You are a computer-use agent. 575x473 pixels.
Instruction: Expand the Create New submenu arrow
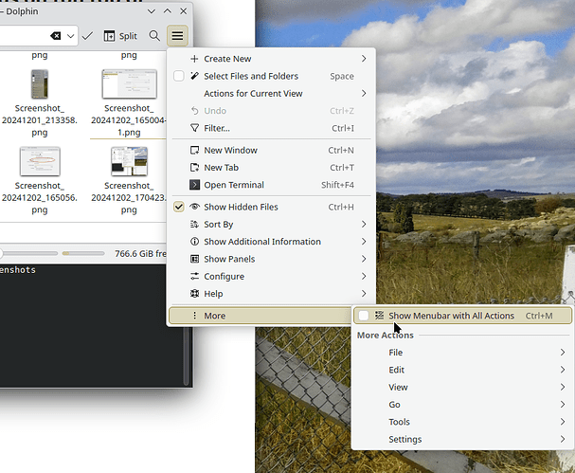coord(364,59)
